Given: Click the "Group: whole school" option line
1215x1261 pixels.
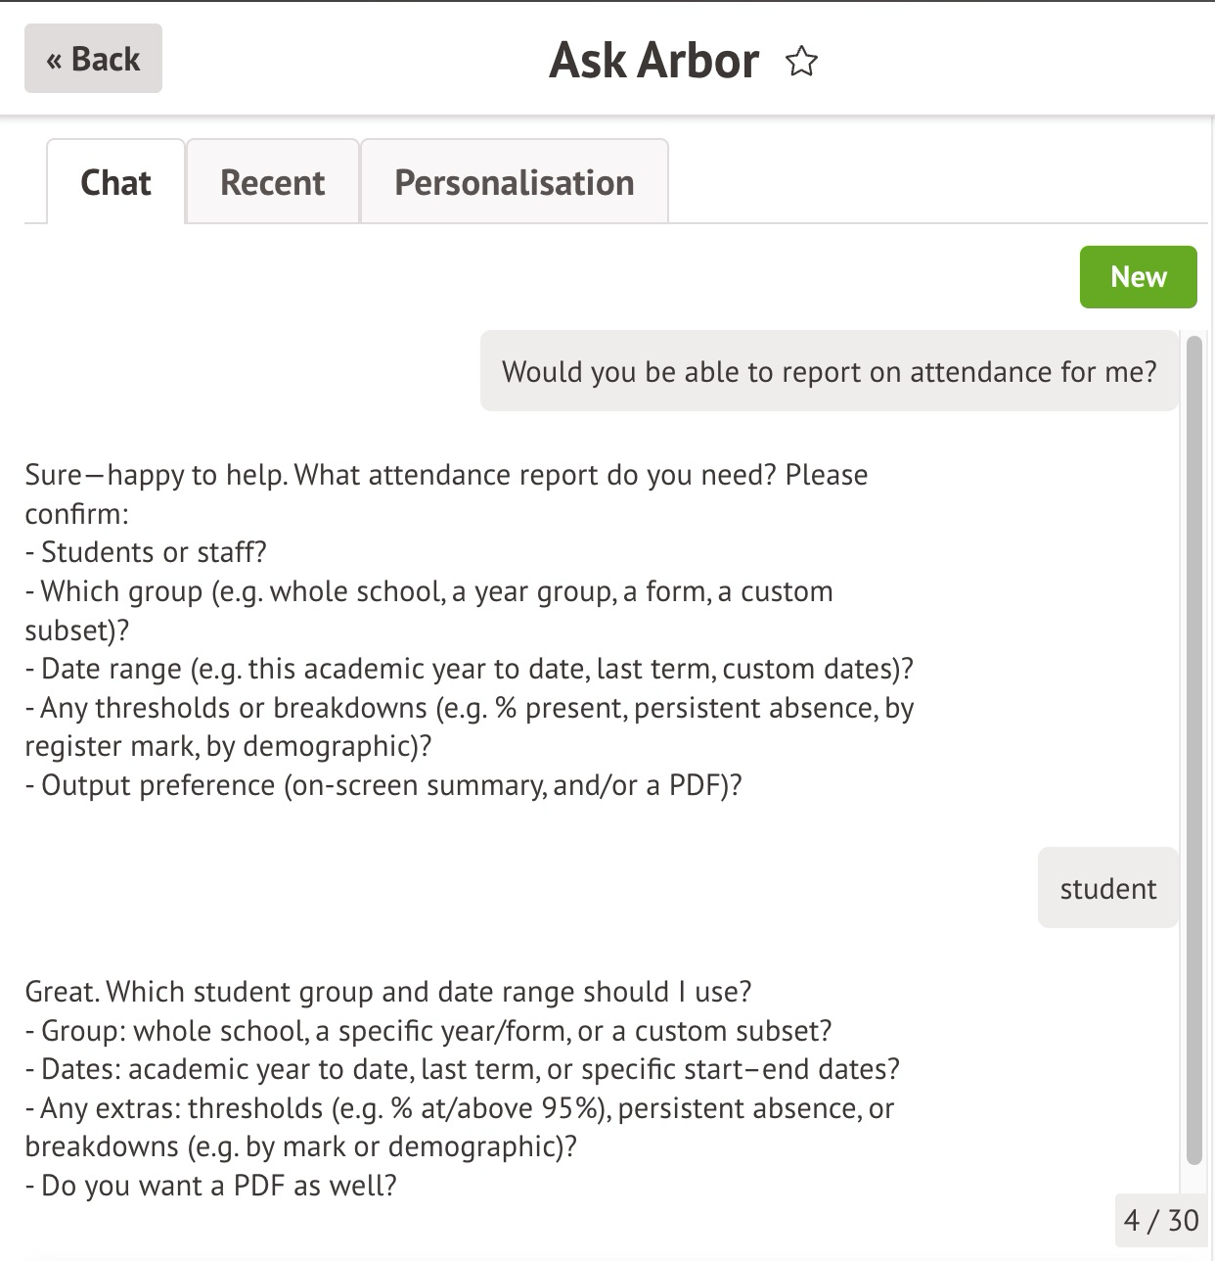Looking at the screenshot, I should tap(428, 1031).
